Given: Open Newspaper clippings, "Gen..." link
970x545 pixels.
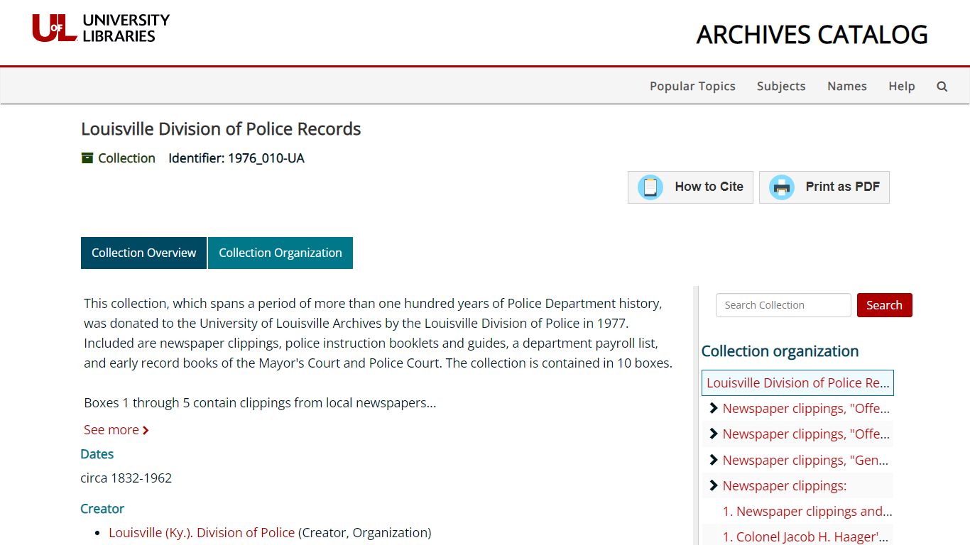Looking at the screenshot, I should point(805,460).
